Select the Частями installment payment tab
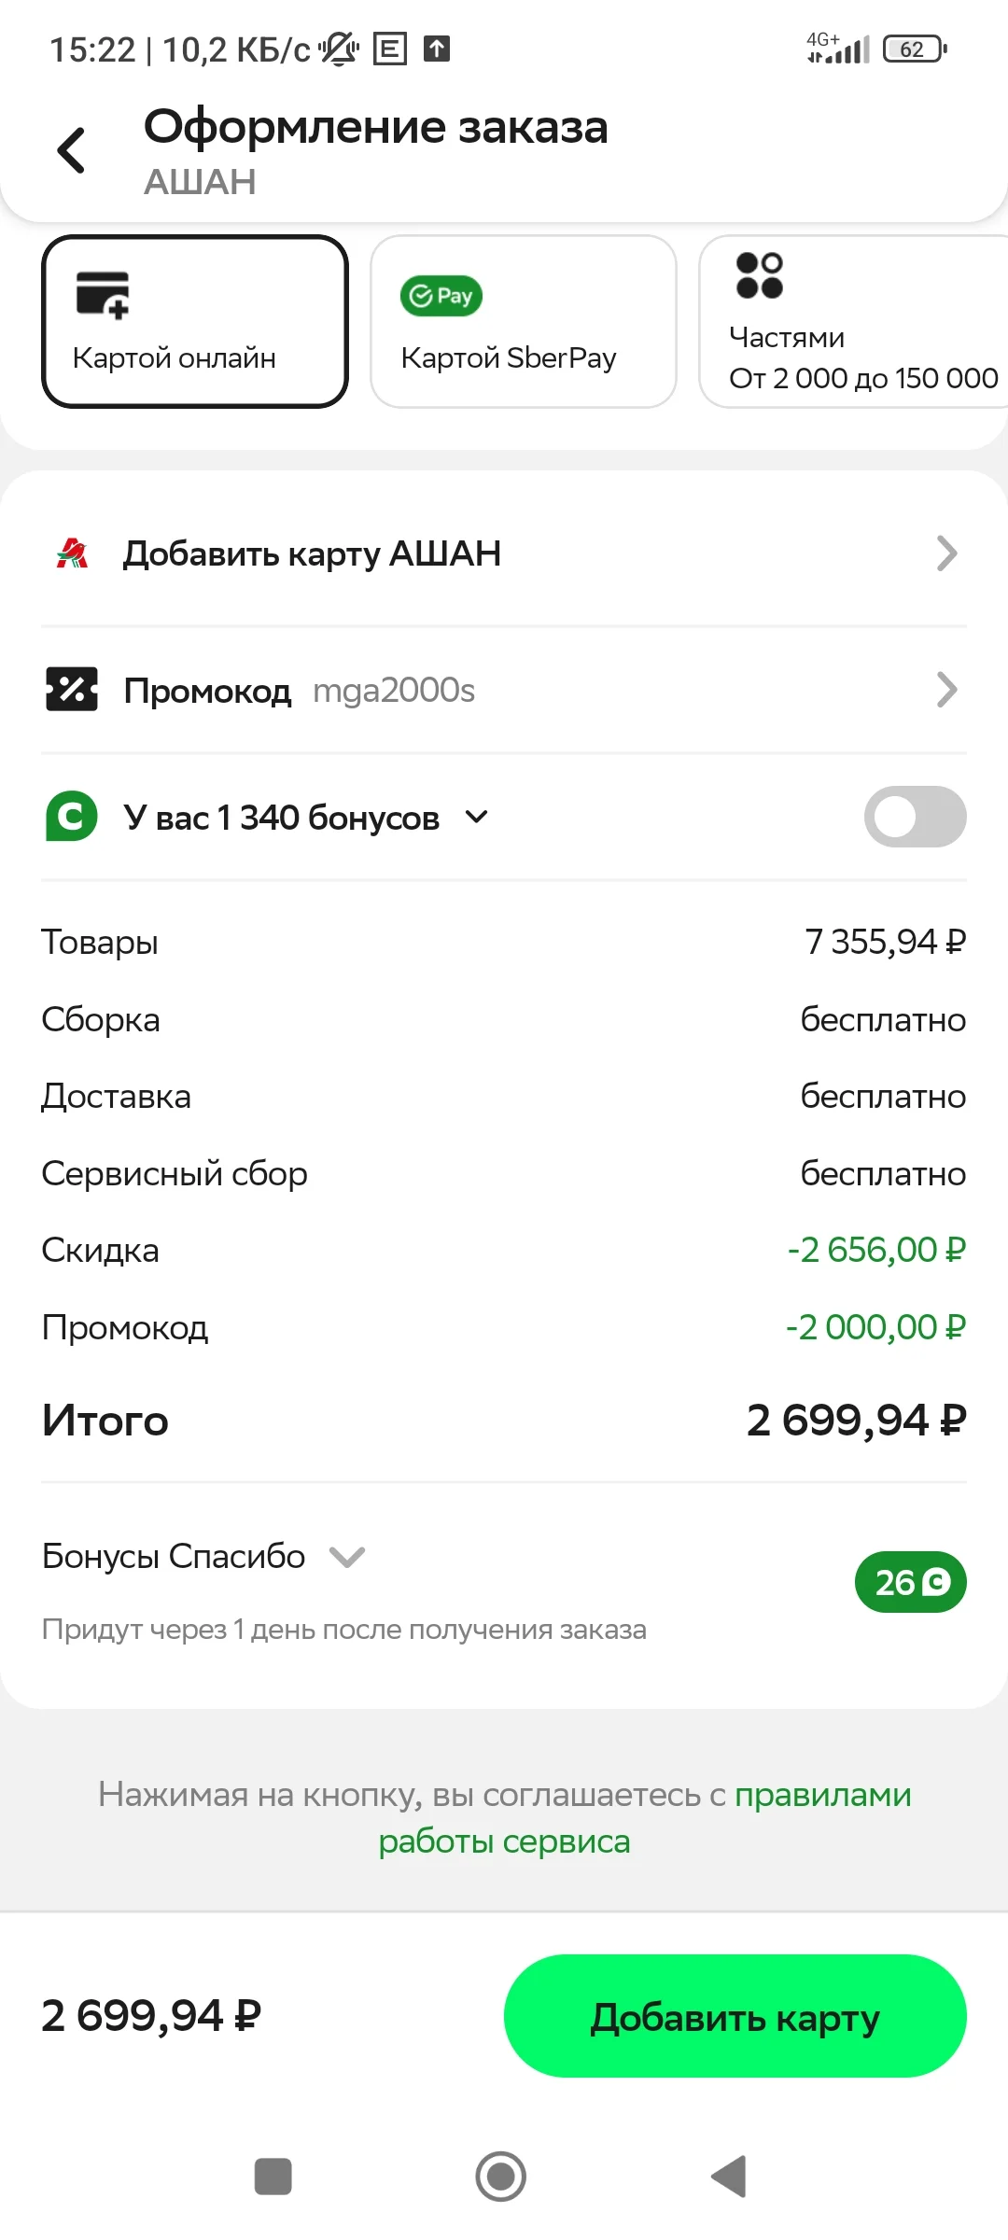Screen dimensions: 1008x2240 click(853, 321)
